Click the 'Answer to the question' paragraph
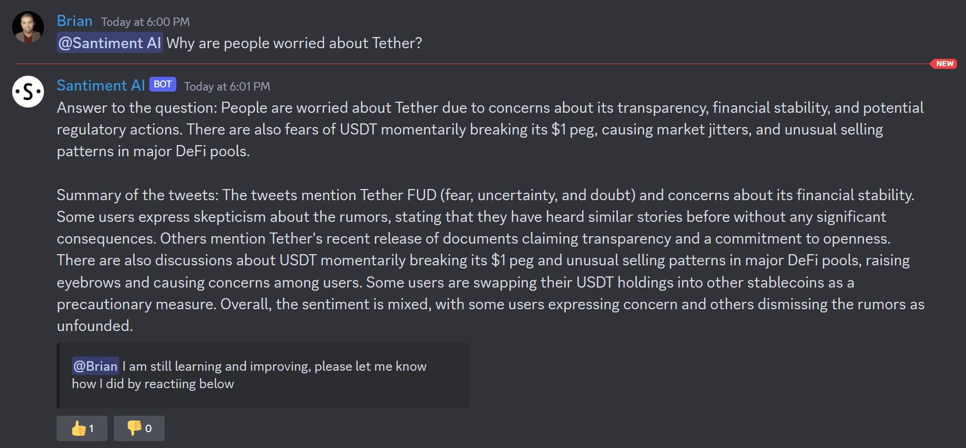The height and width of the screenshot is (448, 966). (490, 129)
